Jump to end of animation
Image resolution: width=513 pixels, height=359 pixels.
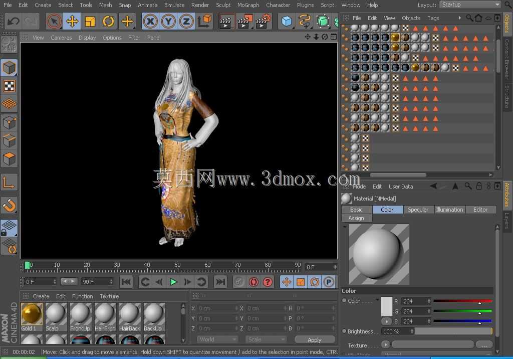click(221, 282)
